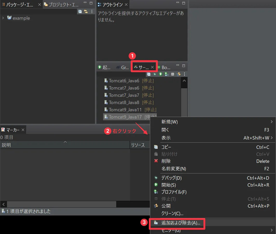The height and width of the screenshot is (234, 276).
Task: Select the サーバー tab
Action: 143,67
